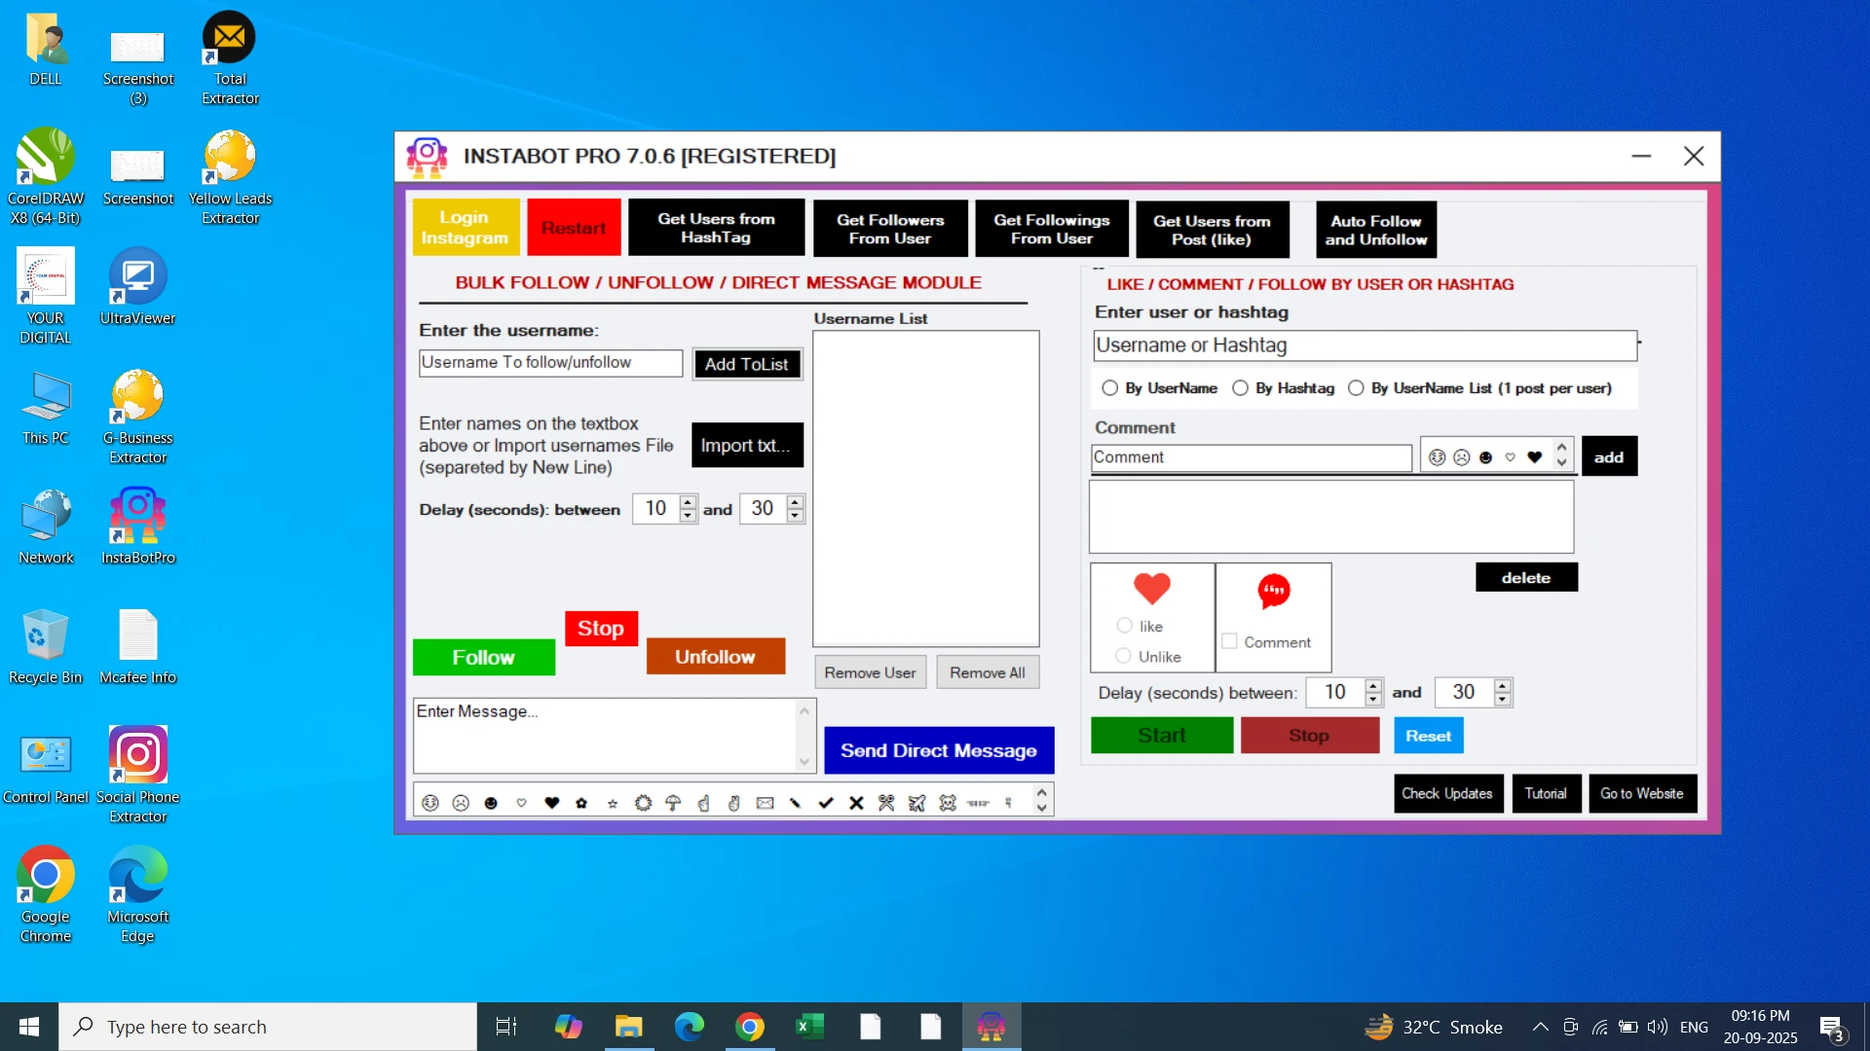Enable the Comment checkbox

tap(1230, 642)
